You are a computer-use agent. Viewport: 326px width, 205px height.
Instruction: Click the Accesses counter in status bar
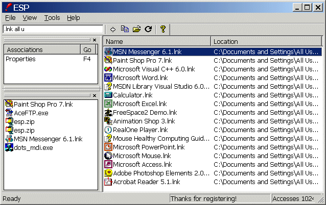pyautogui.click(x=293, y=199)
